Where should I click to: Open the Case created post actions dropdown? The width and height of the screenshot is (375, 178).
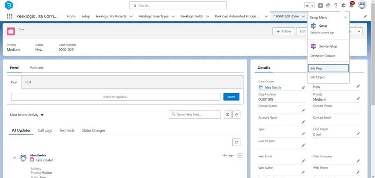(x=240, y=156)
